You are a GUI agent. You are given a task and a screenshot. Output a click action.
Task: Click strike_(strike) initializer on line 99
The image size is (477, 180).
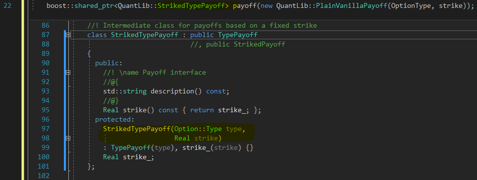[x=212, y=148]
